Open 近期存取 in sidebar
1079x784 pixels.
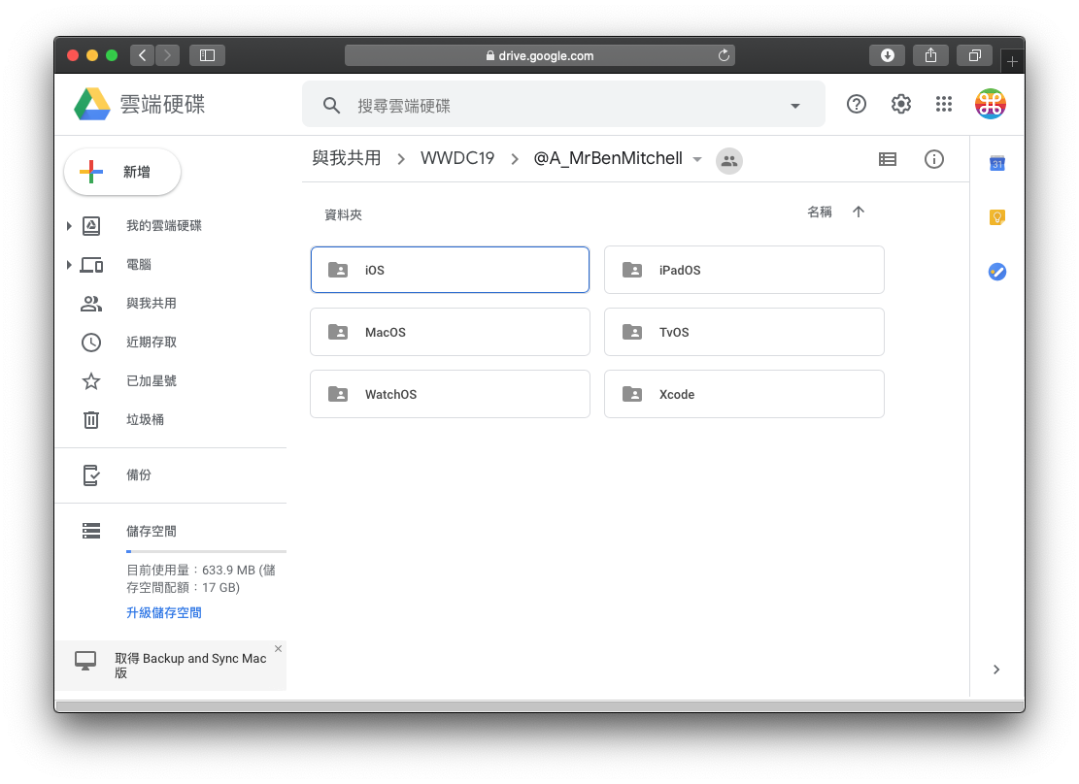point(152,342)
